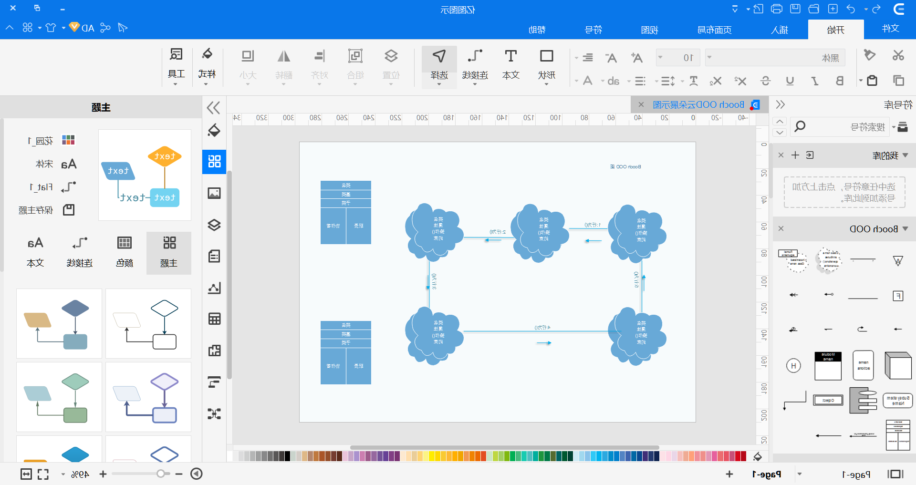Select the 颜色 color theme tab
Screen dimensions: 916x485
(125, 253)
